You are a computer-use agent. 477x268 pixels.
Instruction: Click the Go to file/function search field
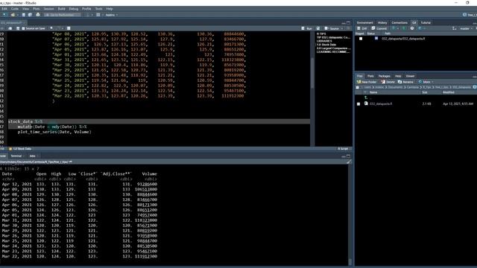coord(63,15)
